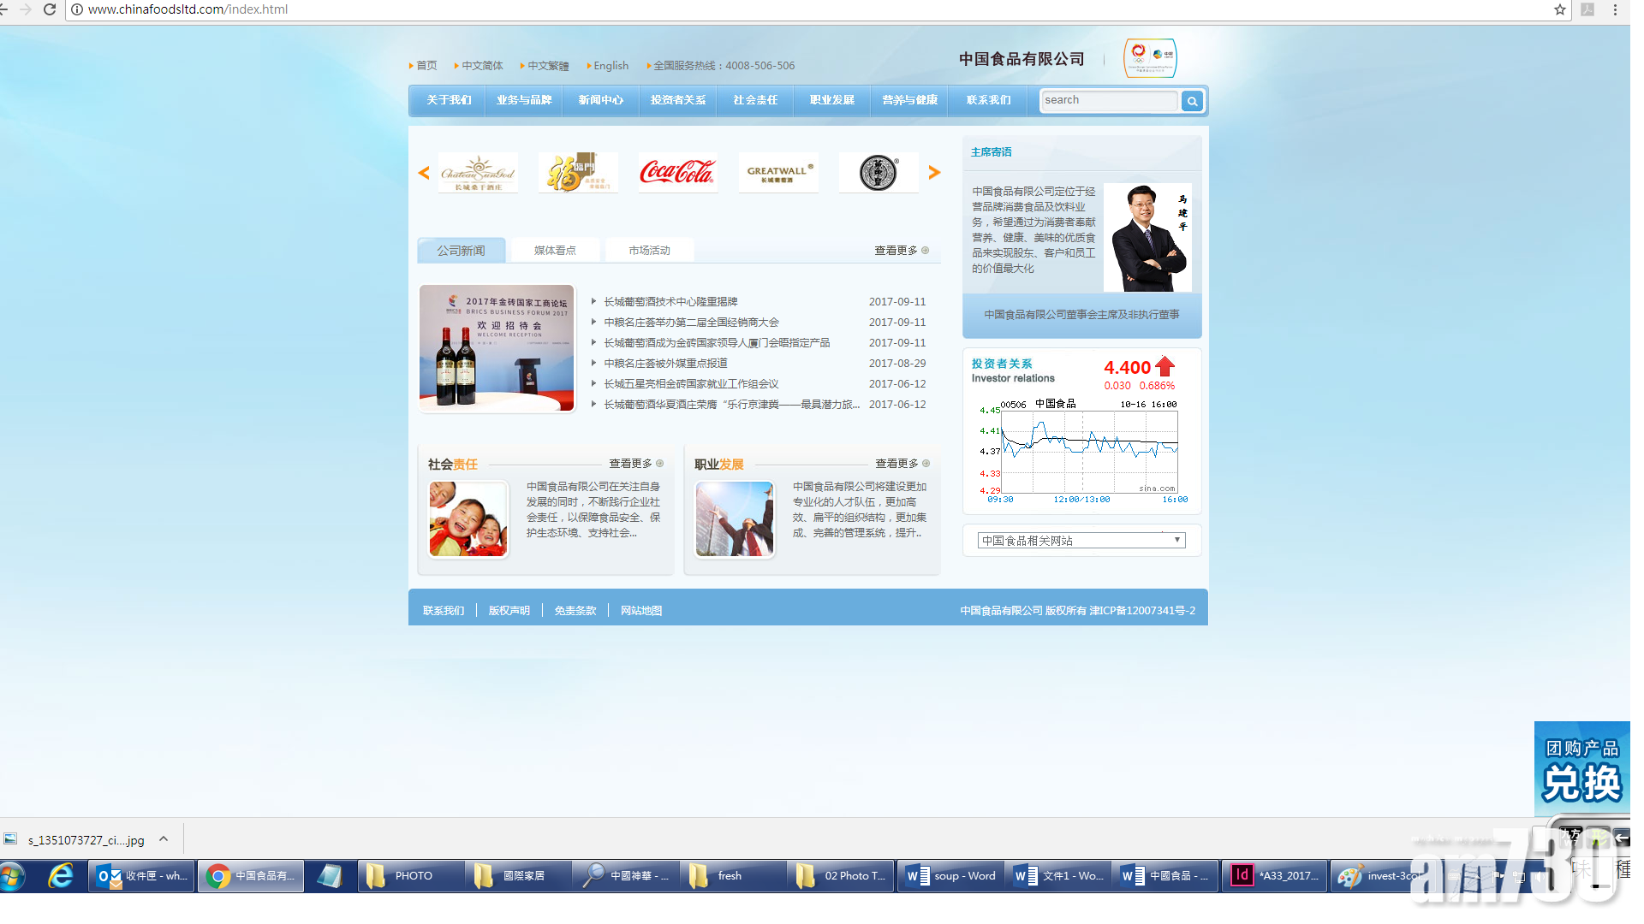Open the 2017-08-29 news 中粮名庄荟被外媒重点报道
The width and height of the screenshot is (1644, 924).
[665, 364]
